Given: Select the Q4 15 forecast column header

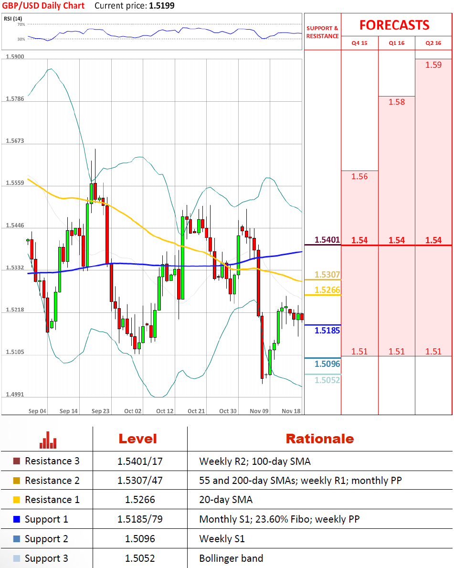Looking at the screenshot, I should click(359, 43).
